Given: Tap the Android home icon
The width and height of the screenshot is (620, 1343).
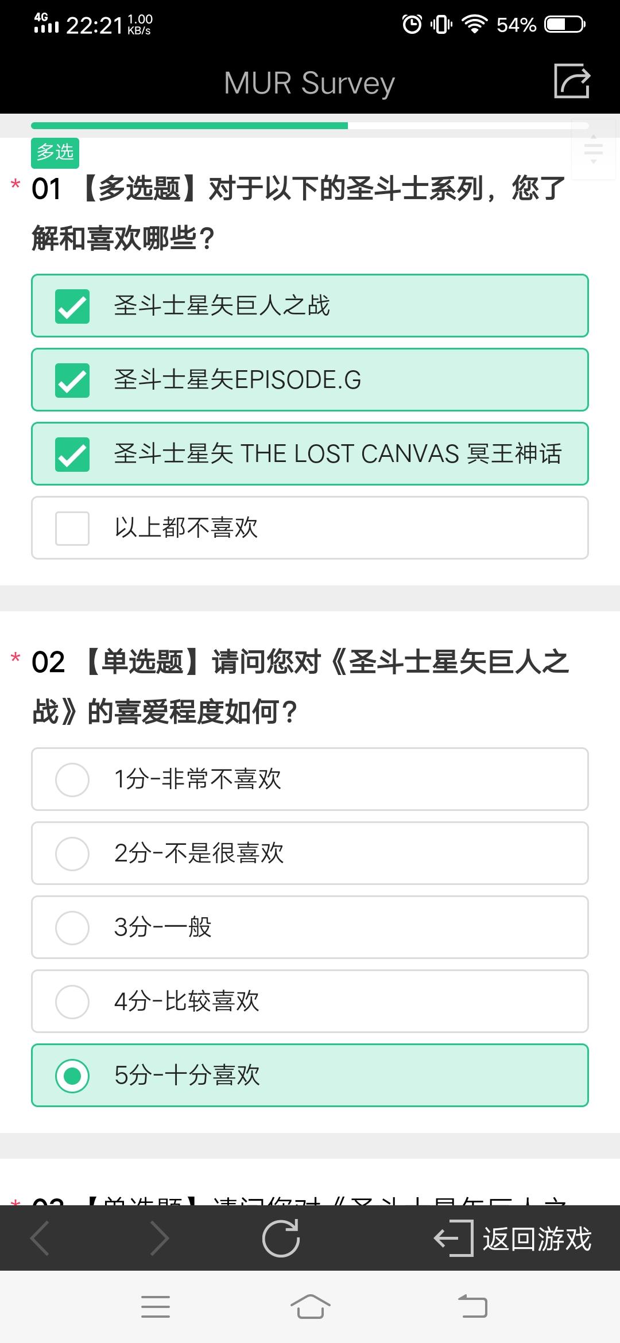Looking at the screenshot, I should coord(310,1307).
